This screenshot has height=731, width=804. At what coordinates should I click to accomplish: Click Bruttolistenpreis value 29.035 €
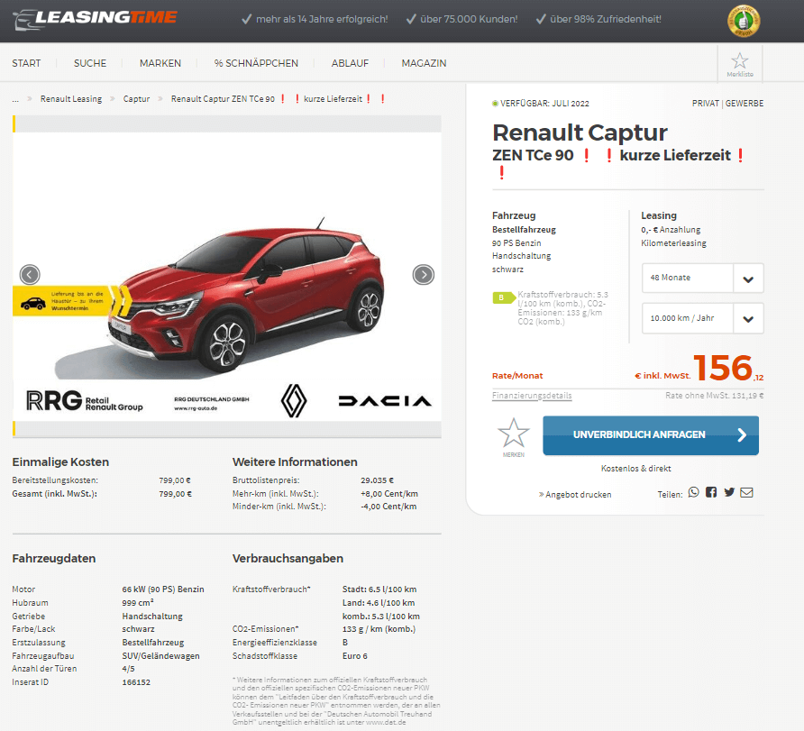378,480
